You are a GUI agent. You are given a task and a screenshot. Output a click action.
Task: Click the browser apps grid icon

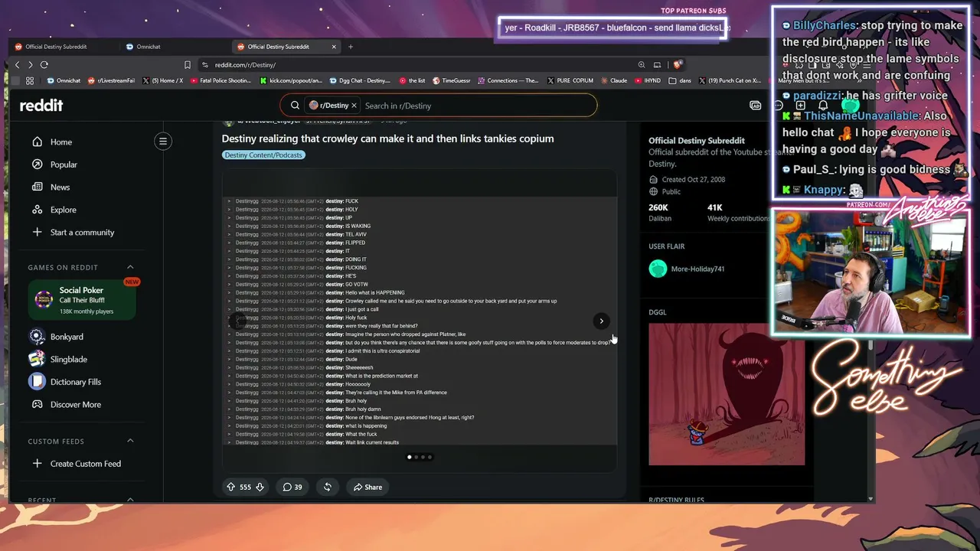tap(30, 80)
